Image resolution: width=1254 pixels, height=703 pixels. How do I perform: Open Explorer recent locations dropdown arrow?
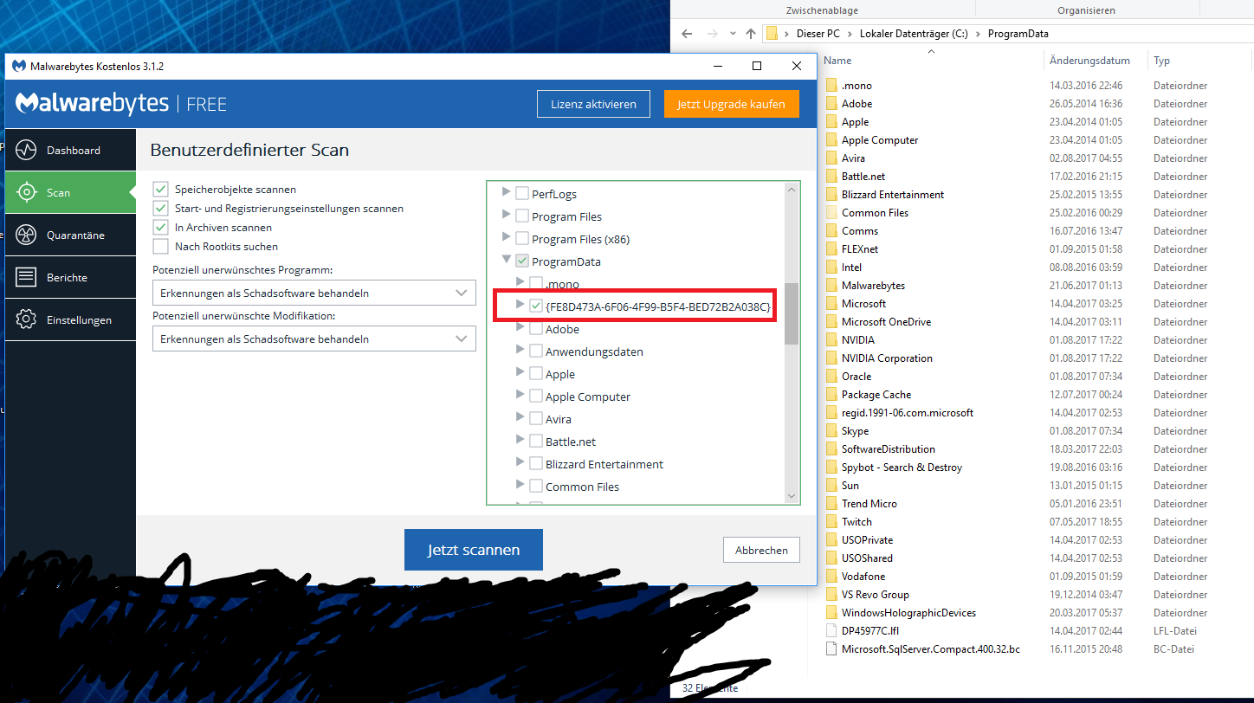733,34
